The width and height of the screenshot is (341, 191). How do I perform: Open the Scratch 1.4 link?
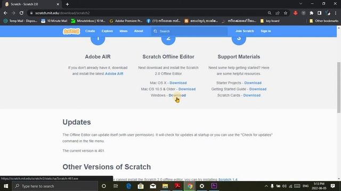[x=228, y=179]
